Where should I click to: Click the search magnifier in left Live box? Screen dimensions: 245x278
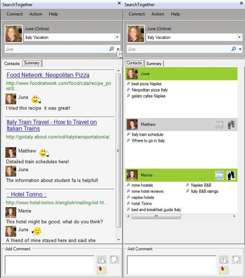click(112, 49)
